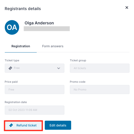This screenshot has width=134, height=134.
Task: Click the Edit details button
Action: tap(58, 125)
